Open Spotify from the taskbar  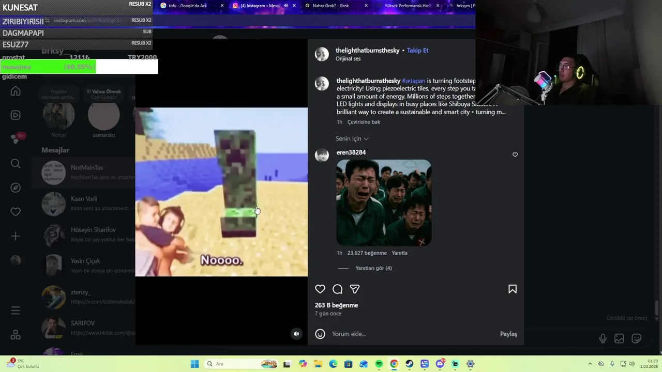(379, 364)
